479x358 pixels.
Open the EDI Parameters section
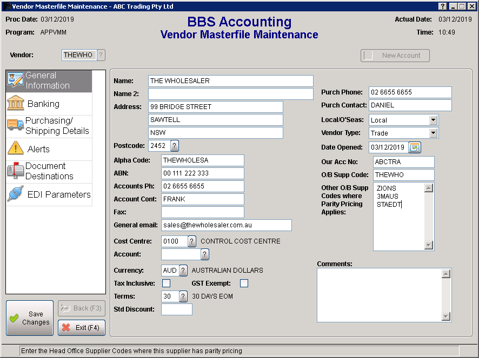coord(49,194)
